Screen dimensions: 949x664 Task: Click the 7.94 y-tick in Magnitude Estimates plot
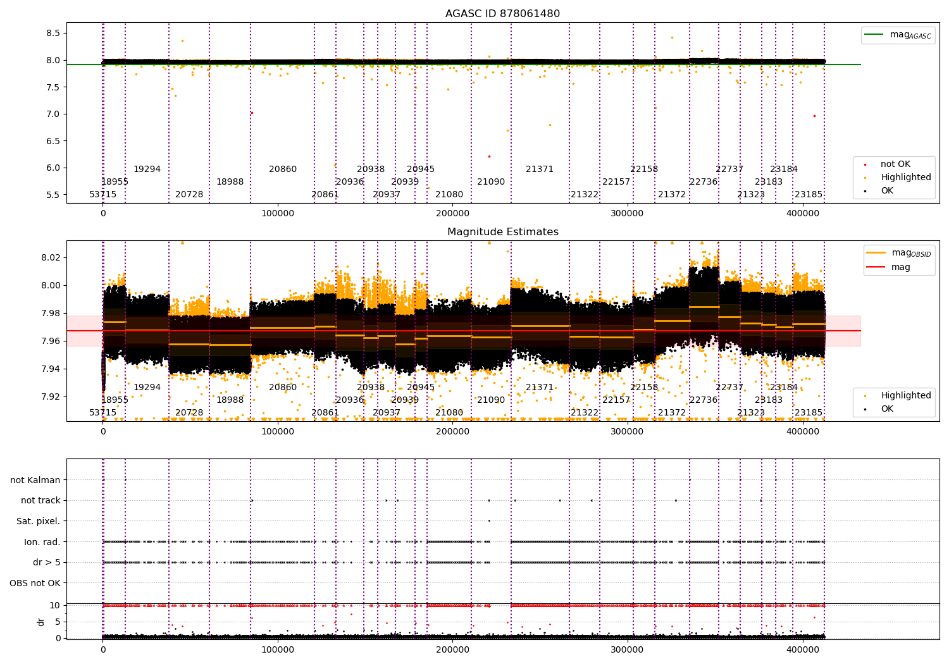click(51, 369)
